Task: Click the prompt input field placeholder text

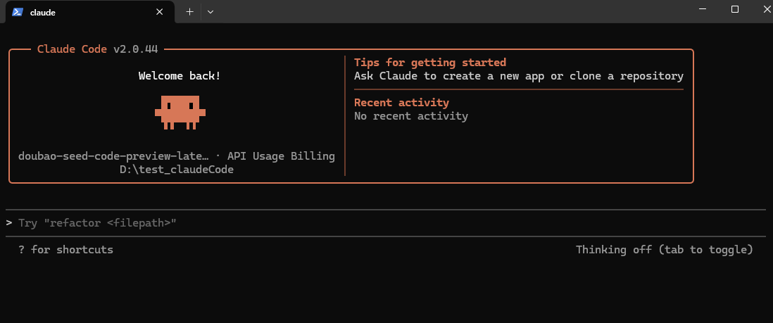Action: 97,223
